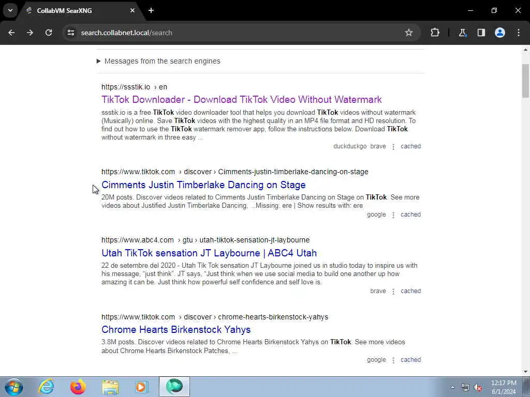Open TikTok Downloader result link
This screenshot has height=397, width=530.
click(241, 99)
